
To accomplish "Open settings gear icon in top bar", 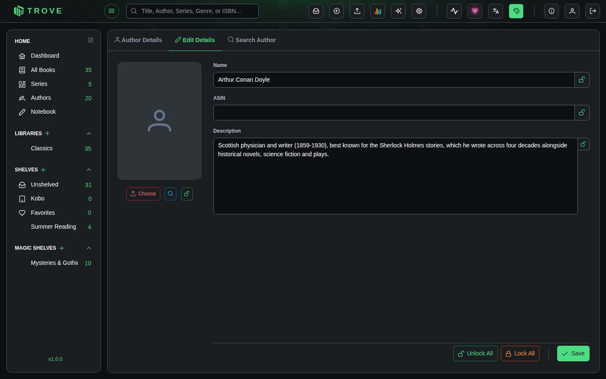I will point(419,11).
